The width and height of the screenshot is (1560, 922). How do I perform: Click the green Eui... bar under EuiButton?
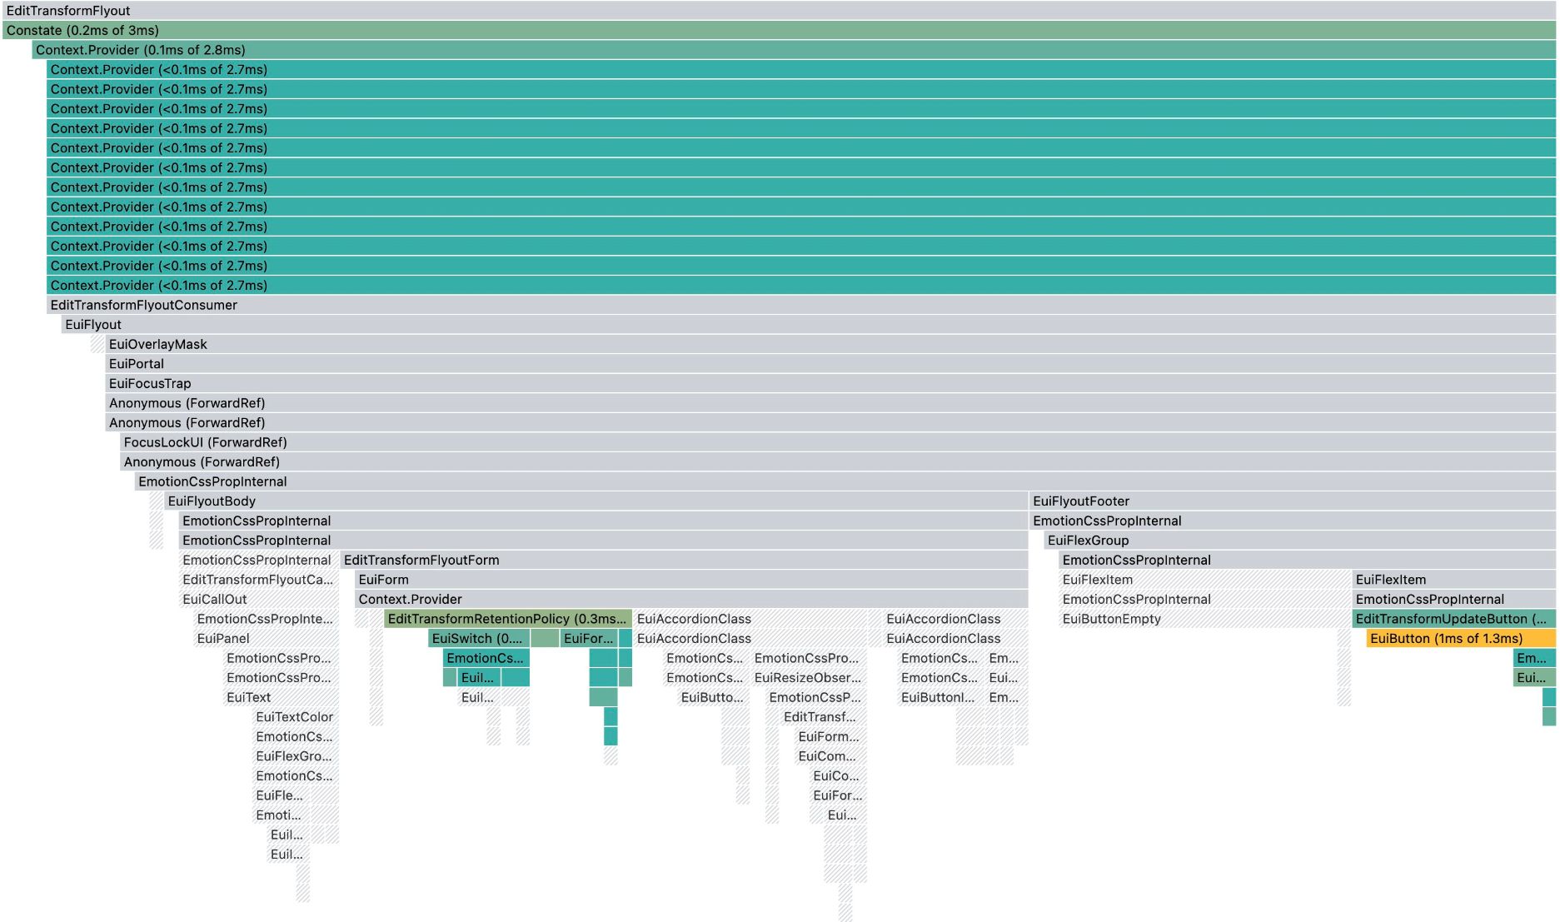(1534, 678)
